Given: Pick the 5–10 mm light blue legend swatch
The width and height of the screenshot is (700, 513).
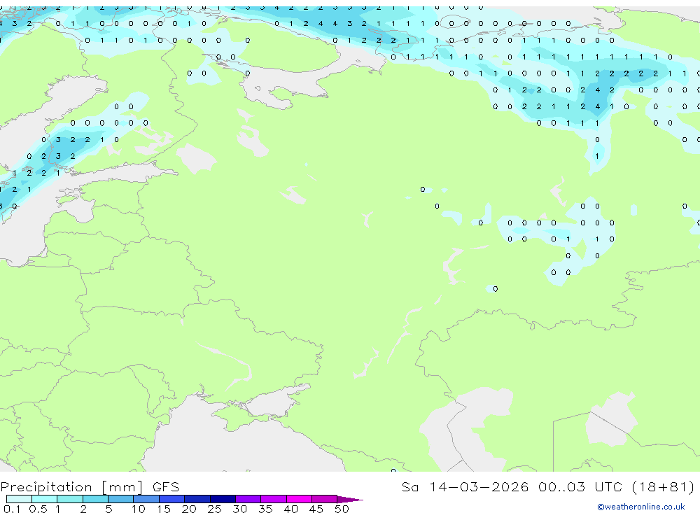Looking at the screenshot, I should coord(121,499).
